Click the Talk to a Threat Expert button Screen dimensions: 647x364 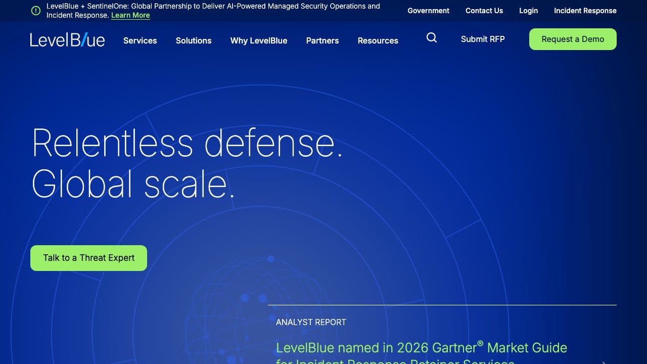pos(88,258)
